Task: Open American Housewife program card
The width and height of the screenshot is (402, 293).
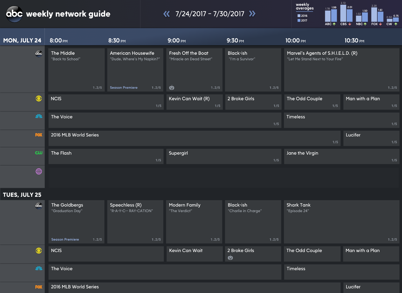Action: [135, 70]
